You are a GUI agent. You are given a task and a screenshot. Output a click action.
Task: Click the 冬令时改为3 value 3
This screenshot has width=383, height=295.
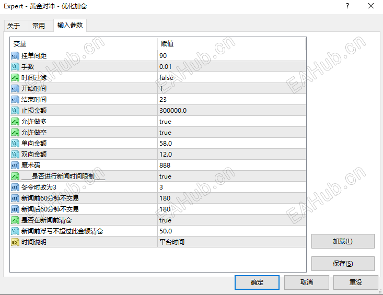tap(161, 187)
